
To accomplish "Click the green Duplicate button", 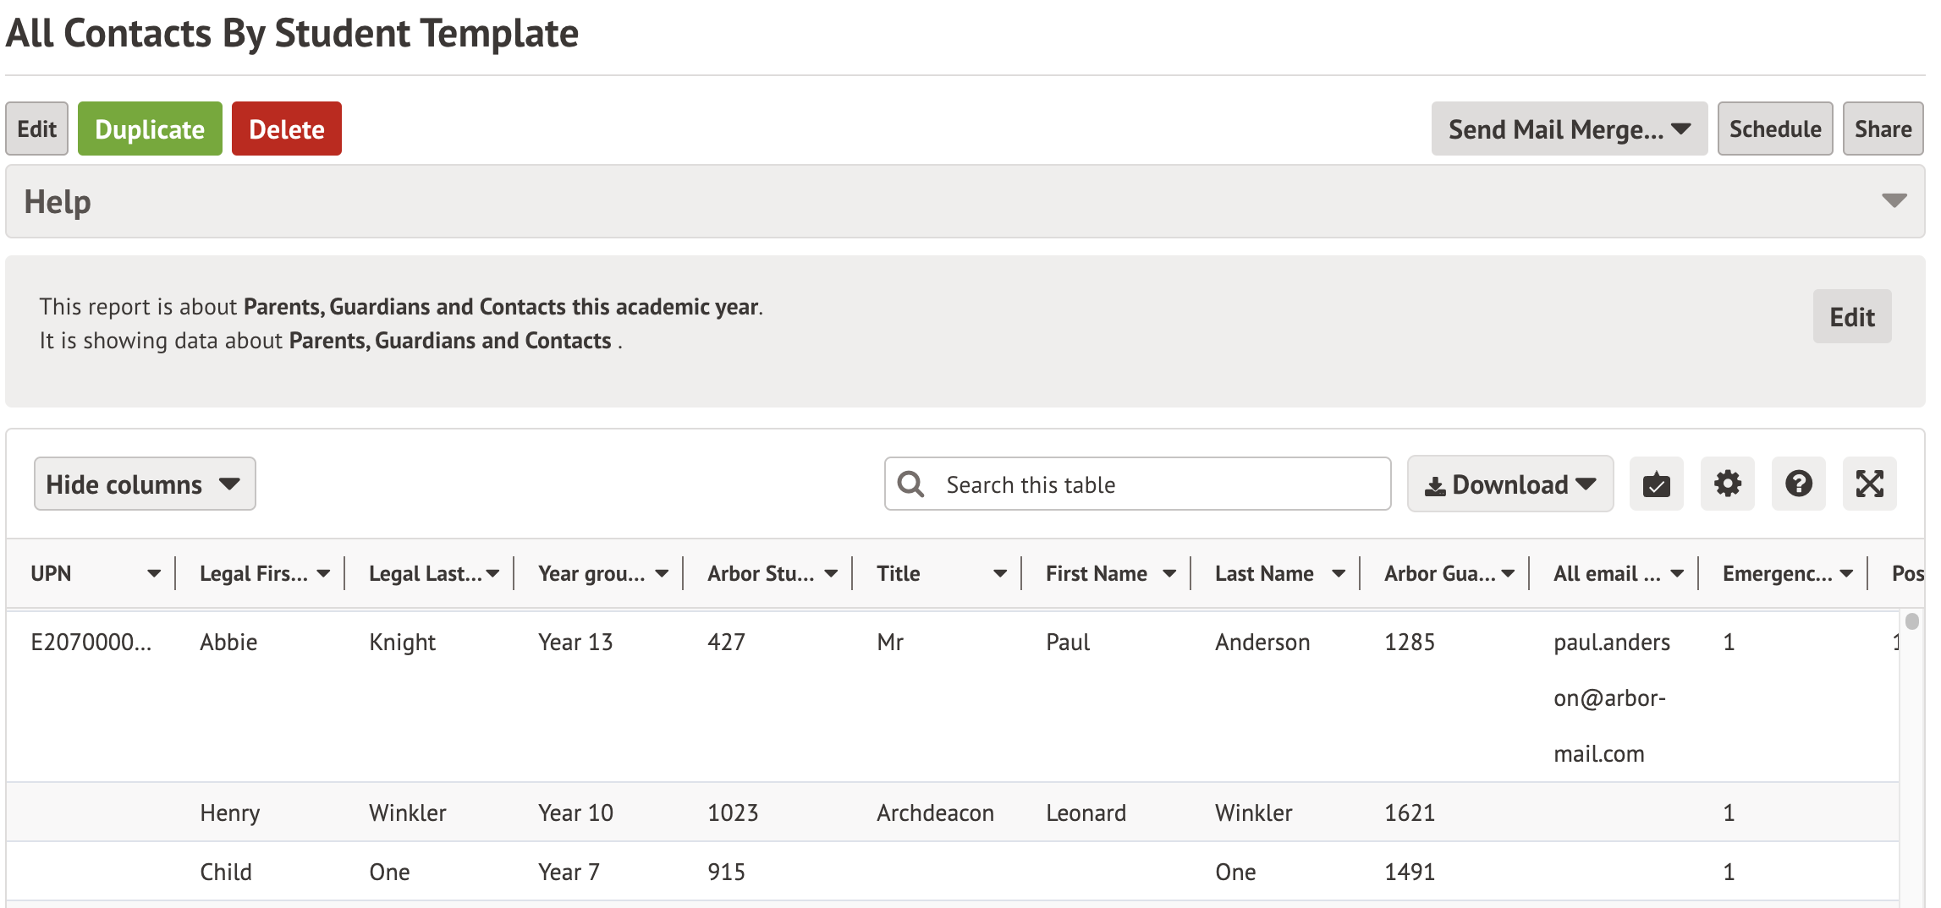I will click(x=150, y=129).
